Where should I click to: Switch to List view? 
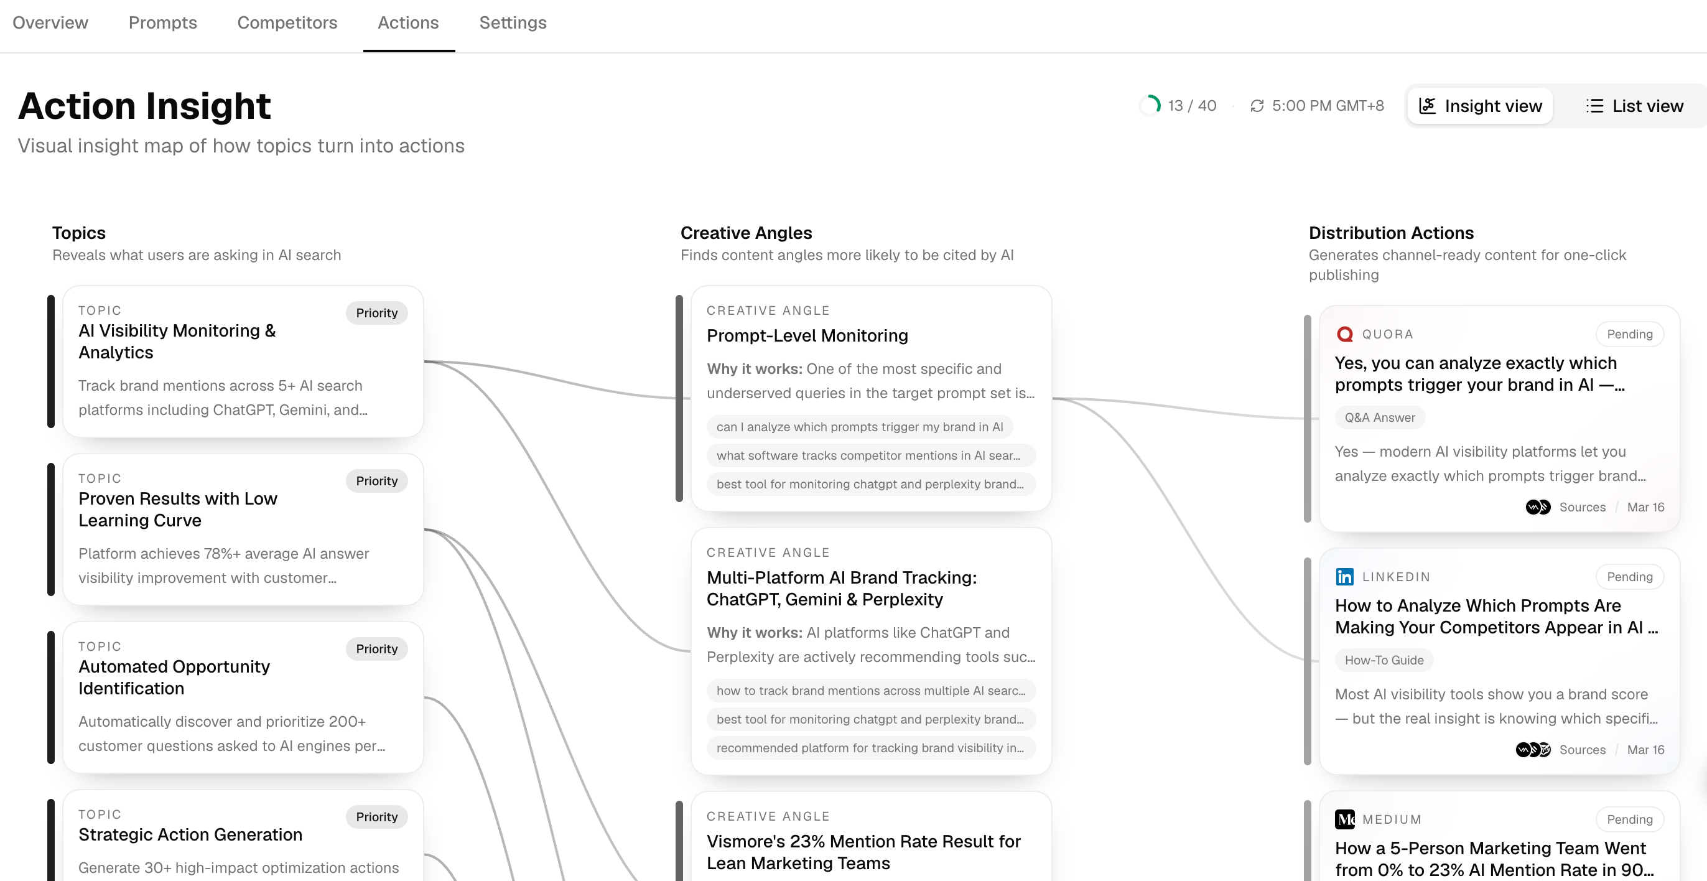[x=1634, y=106]
